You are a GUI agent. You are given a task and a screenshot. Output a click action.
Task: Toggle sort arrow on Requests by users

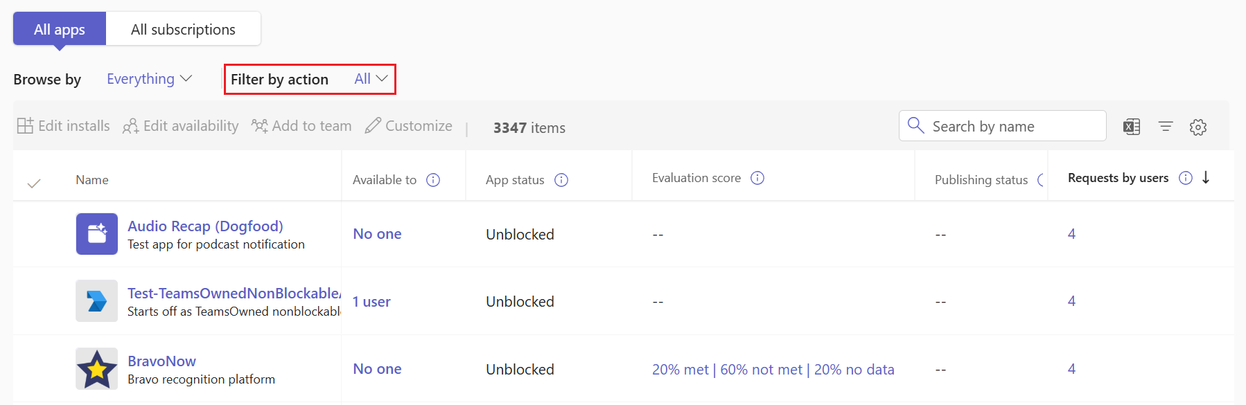pos(1206,177)
